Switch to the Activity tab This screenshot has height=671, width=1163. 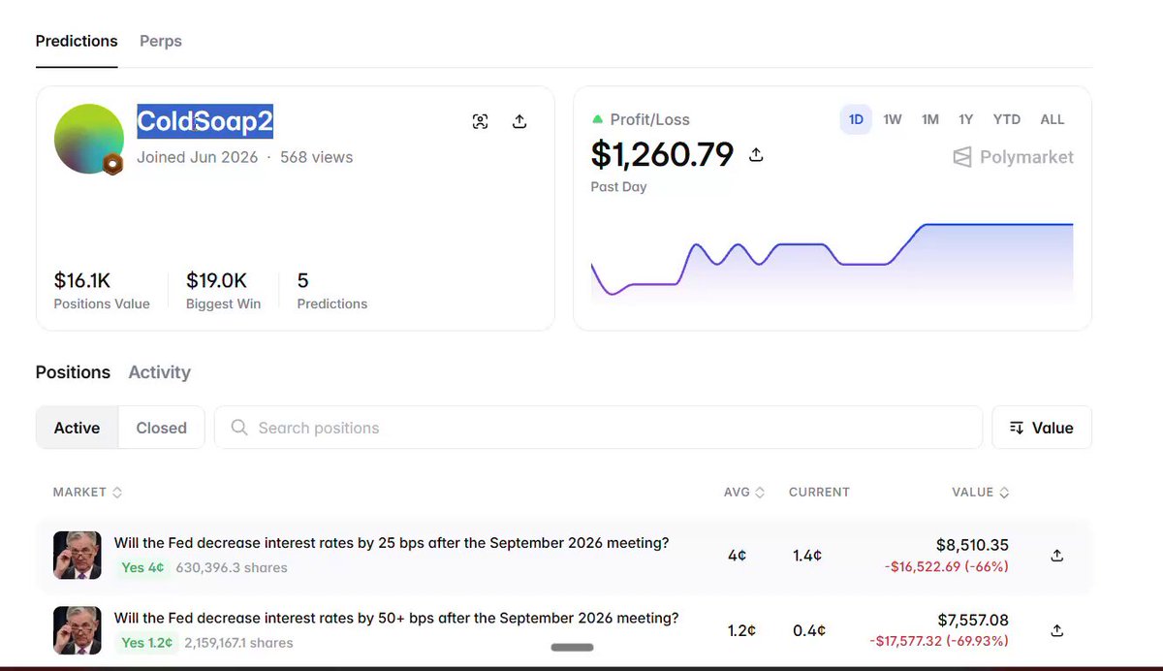[x=160, y=372]
